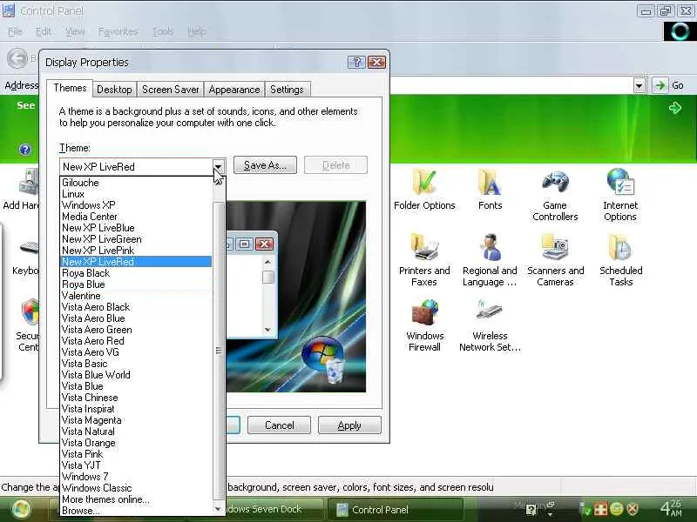The height and width of the screenshot is (522, 697).
Task: Open the Tools menu
Action: click(x=163, y=31)
